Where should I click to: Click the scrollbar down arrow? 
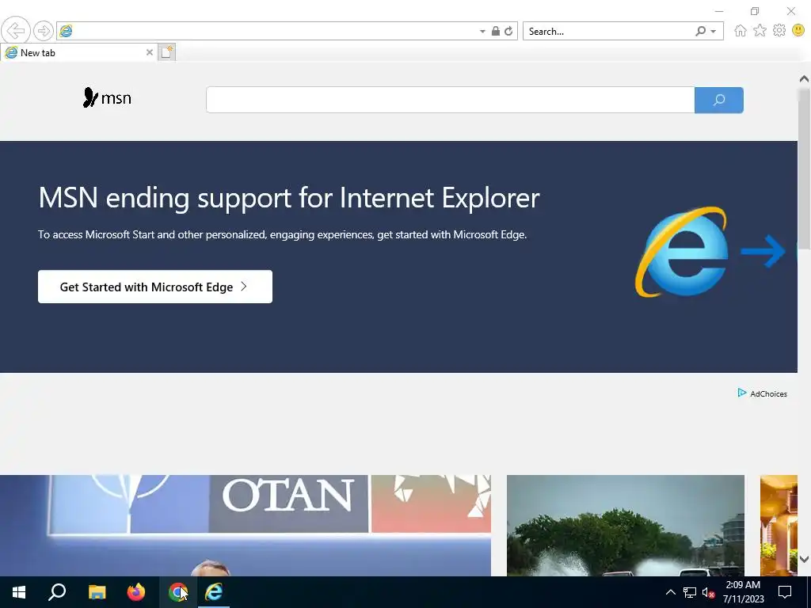(804, 559)
